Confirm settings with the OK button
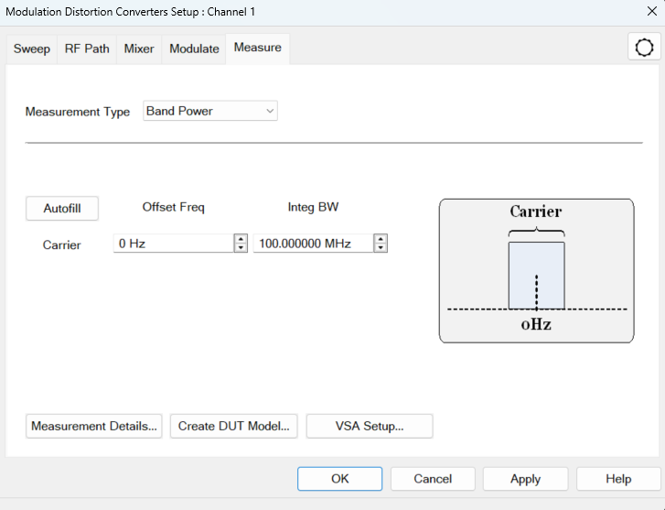 (x=339, y=479)
